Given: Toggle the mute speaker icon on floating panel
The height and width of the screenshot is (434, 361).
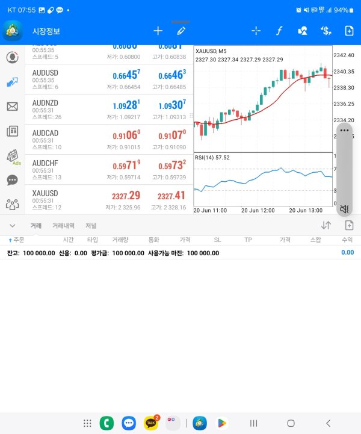Looking at the screenshot, I should click(344, 209).
